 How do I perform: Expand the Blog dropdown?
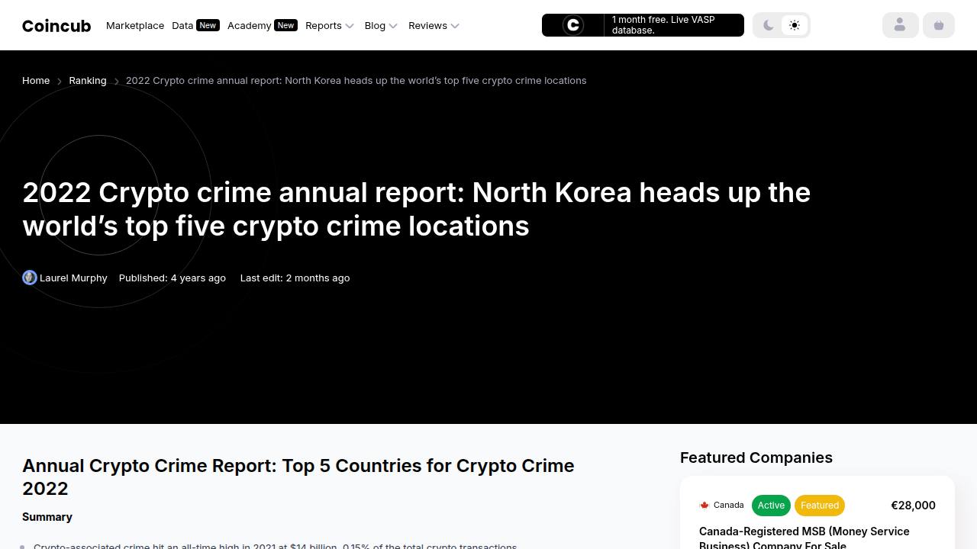coord(381,25)
